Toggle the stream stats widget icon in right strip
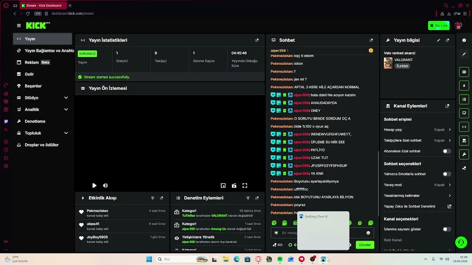 click(464, 127)
